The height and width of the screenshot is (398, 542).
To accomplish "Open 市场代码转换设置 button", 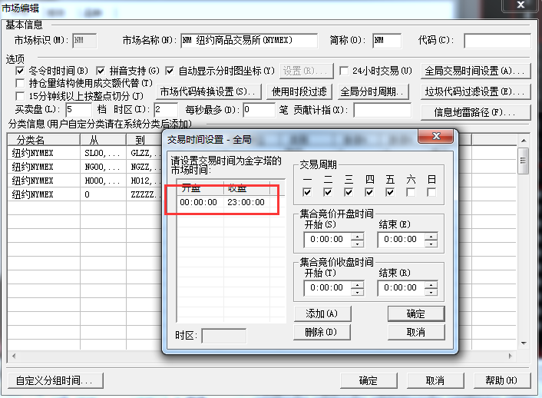I will pos(209,91).
